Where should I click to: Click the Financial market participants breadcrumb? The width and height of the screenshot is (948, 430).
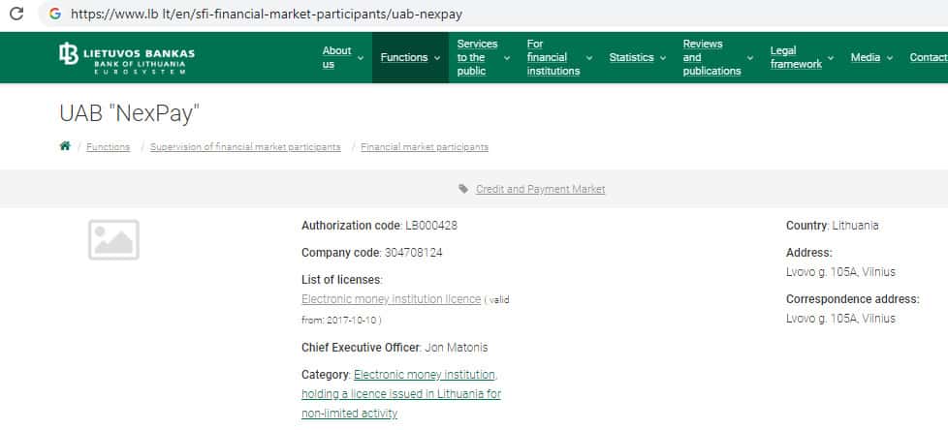click(424, 147)
